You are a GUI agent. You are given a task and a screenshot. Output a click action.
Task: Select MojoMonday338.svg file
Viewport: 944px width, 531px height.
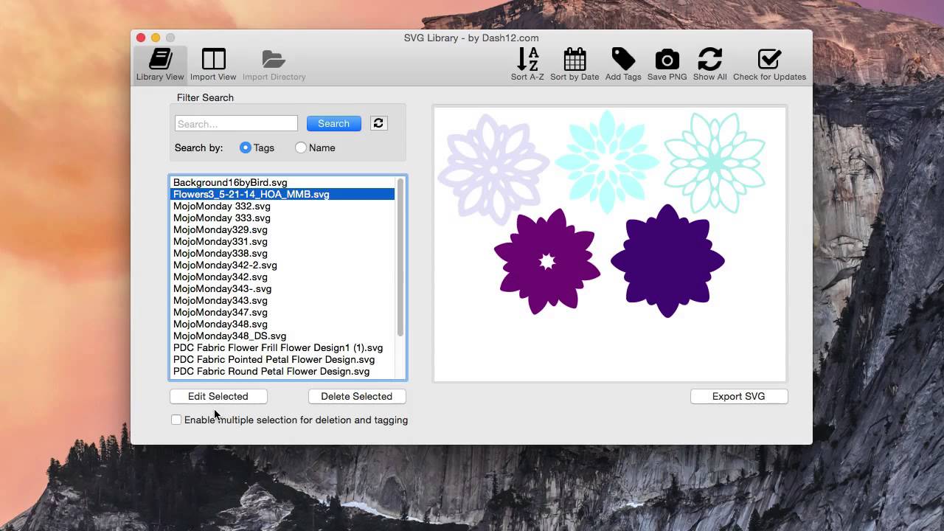(282, 253)
